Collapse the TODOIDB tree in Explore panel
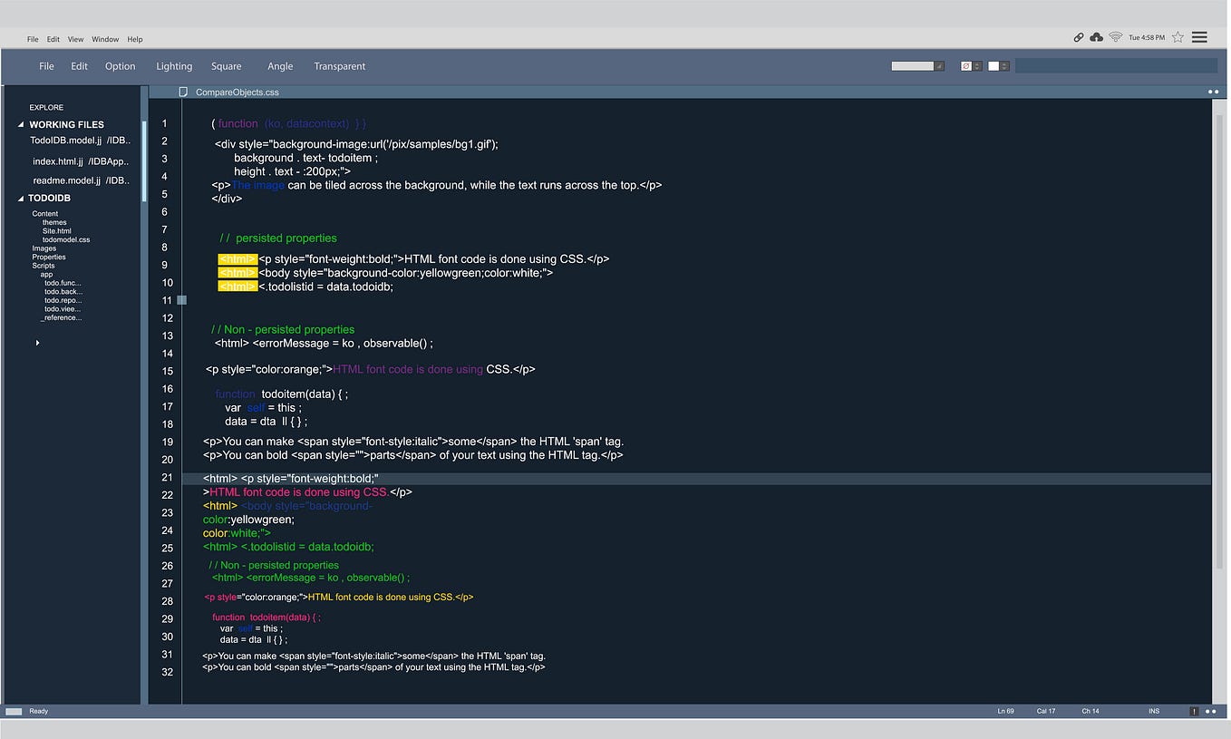Image resolution: width=1231 pixels, height=739 pixels. click(21, 198)
